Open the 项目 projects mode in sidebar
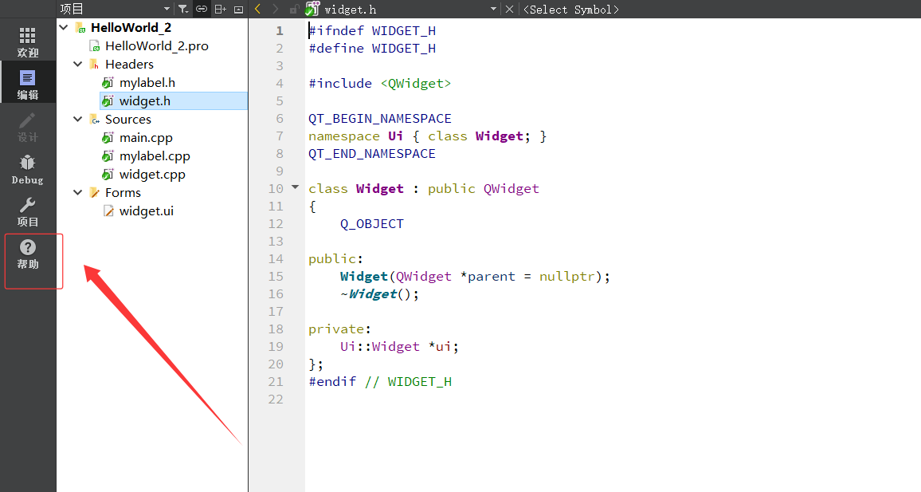The width and height of the screenshot is (921, 492). tap(28, 211)
